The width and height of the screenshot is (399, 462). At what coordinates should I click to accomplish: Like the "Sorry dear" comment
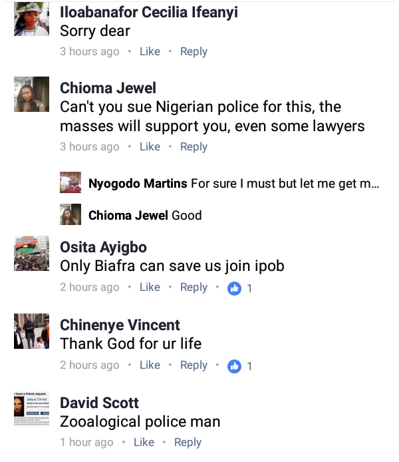150,51
